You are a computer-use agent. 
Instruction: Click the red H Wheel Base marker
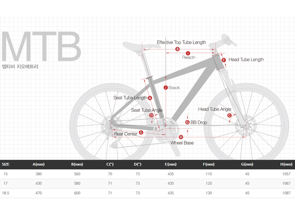[181, 137]
